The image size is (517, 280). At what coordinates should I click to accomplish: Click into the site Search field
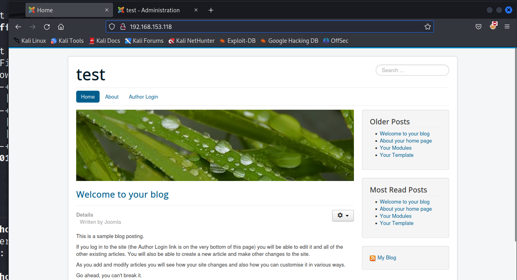[412, 70]
